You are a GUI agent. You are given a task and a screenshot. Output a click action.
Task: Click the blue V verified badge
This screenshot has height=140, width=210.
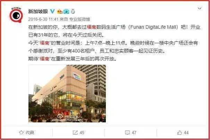[x=52, y=11]
